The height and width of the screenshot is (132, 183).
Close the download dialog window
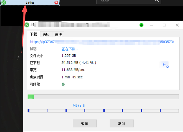(177, 25)
